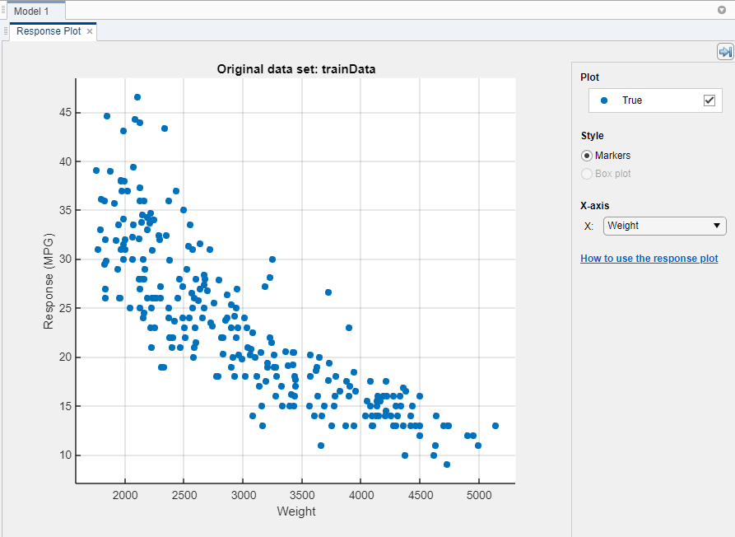Select the Response Plot tab
This screenshot has height=537, width=735.
point(49,31)
